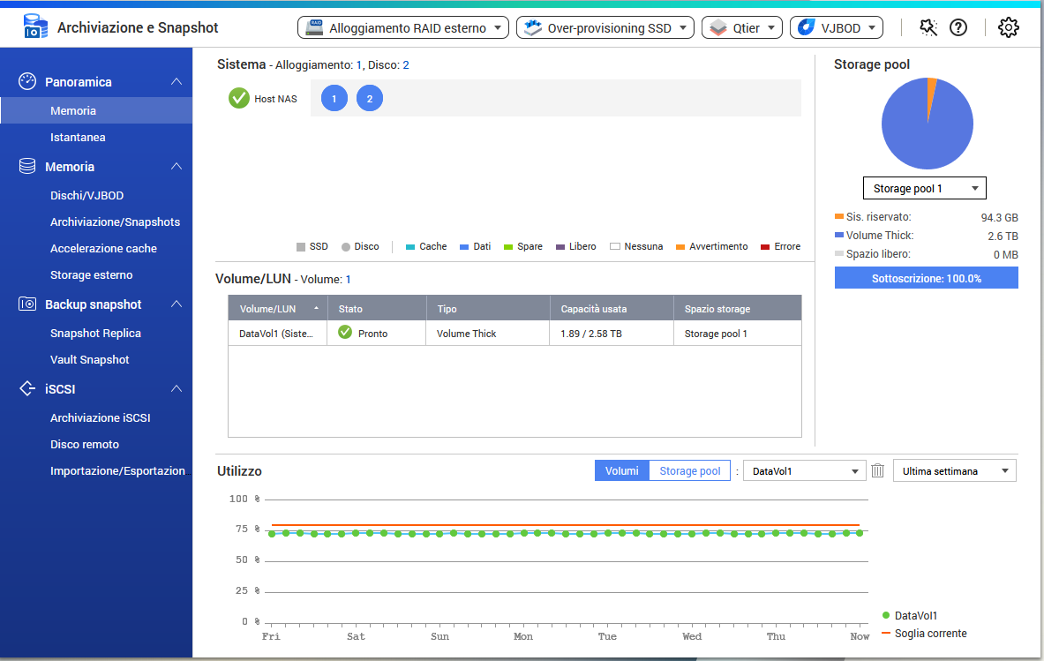Click the Host NAS green status icon
Image resolution: width=1044 pixels, height=661 pixels.
coord(238,99)
